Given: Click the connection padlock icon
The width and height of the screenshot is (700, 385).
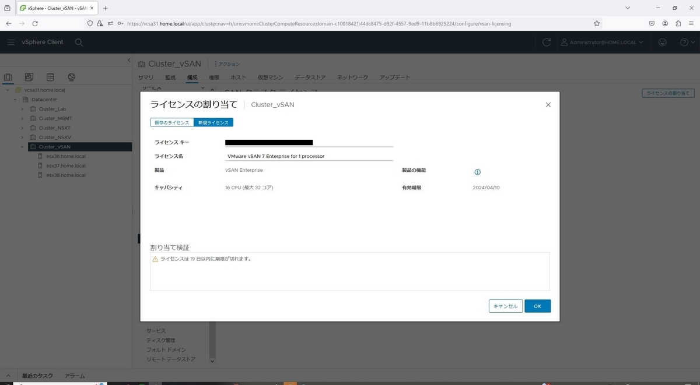Looking at the screenshot, I should [x=100, y=23].
